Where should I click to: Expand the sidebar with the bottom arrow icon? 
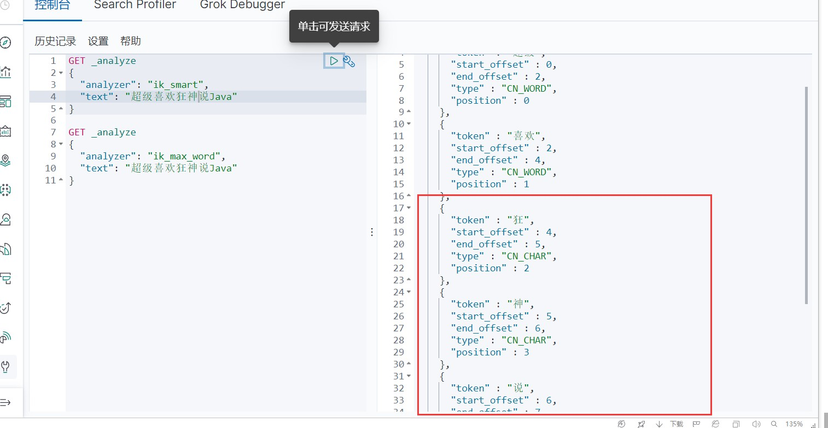(x=5, y=402)
